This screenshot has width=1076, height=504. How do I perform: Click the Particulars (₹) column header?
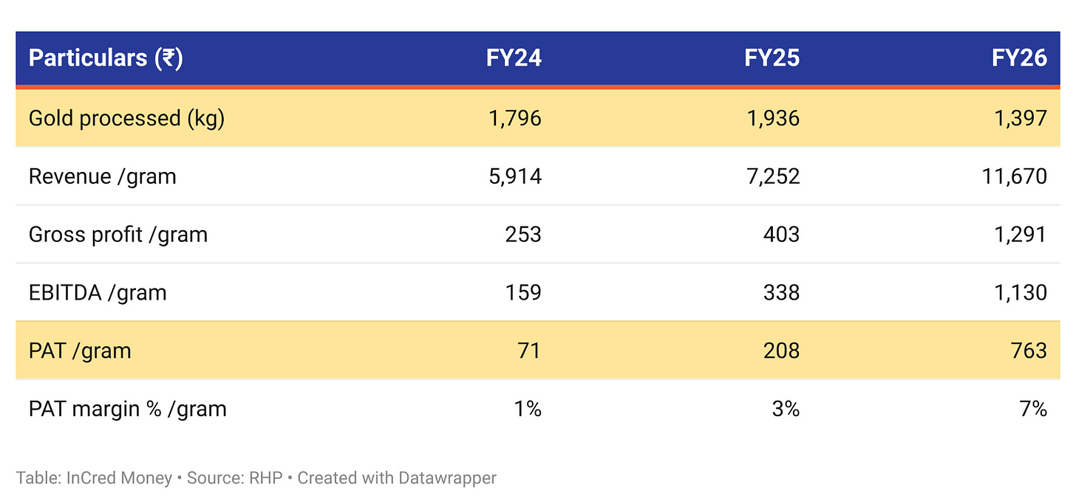coord(106,58)
